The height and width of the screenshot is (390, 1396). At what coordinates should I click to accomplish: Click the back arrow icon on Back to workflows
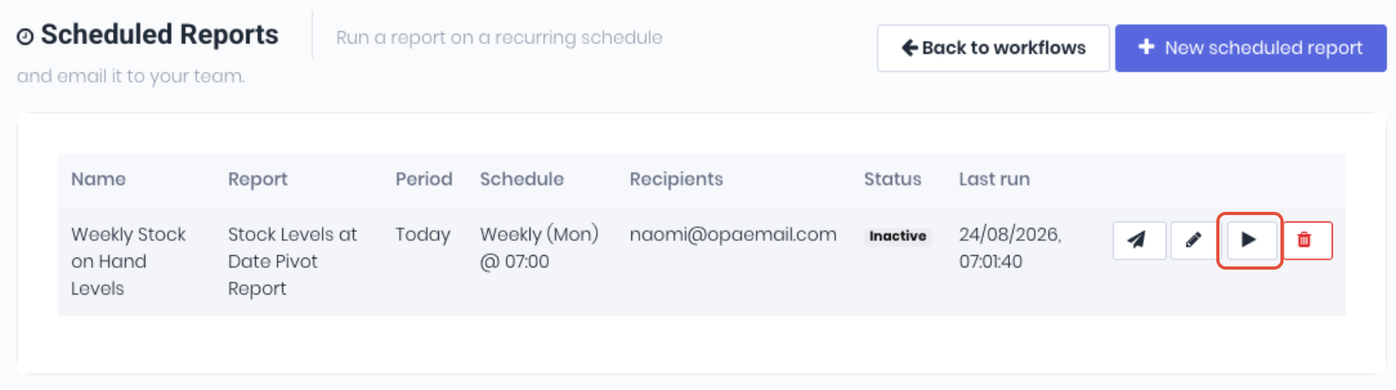pyautogui.click(x=909, y=47)
